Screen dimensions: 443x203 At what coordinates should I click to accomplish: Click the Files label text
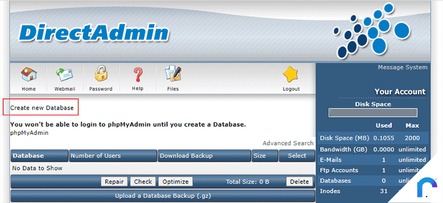pos(173,89)
